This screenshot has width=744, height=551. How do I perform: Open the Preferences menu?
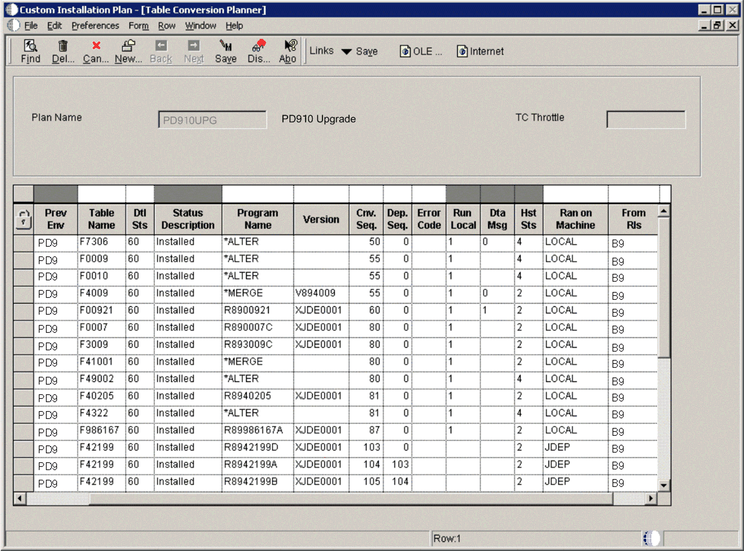95,26
